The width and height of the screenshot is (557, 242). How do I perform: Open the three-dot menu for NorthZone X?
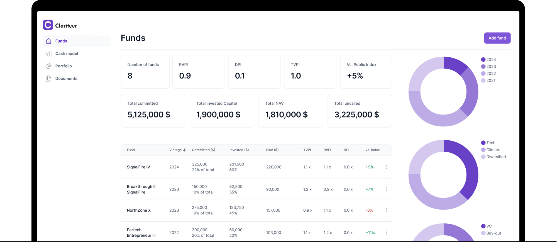point(386,210)
